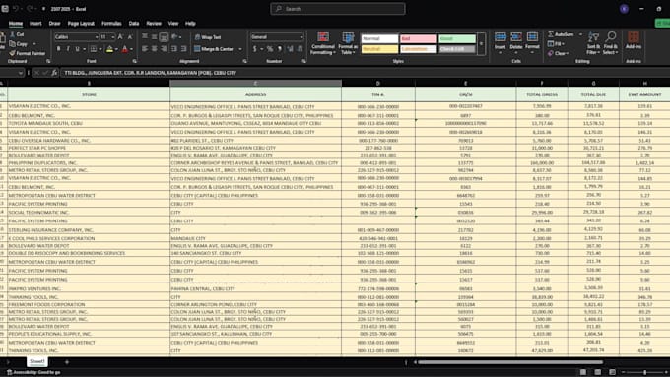The width and height of the screenshot is (670, 377).
Task: Switch to the Data tab
Action: tap(134, 24)
